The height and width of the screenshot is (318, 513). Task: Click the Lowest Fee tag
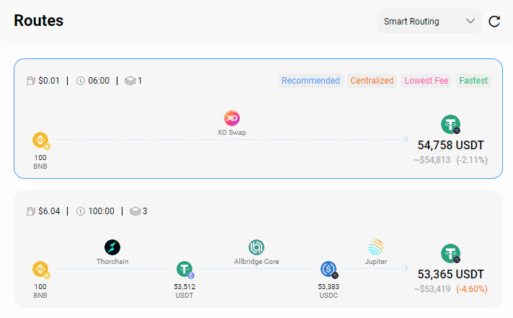click(x=427, y=81)
